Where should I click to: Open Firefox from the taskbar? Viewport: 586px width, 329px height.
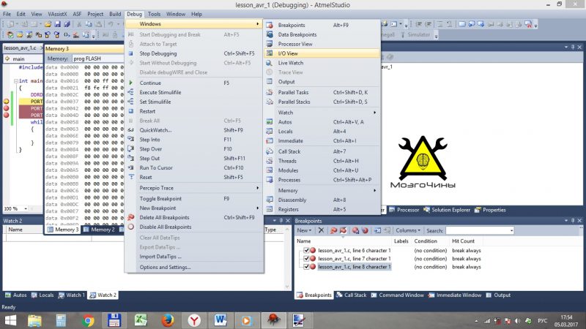(x=168, y=320)
